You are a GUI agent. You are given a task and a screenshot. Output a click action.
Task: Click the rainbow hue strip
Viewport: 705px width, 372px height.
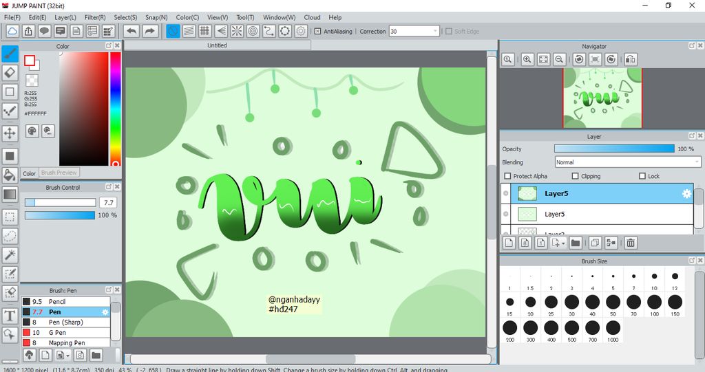pyautogui.click(x=116, y=109)
